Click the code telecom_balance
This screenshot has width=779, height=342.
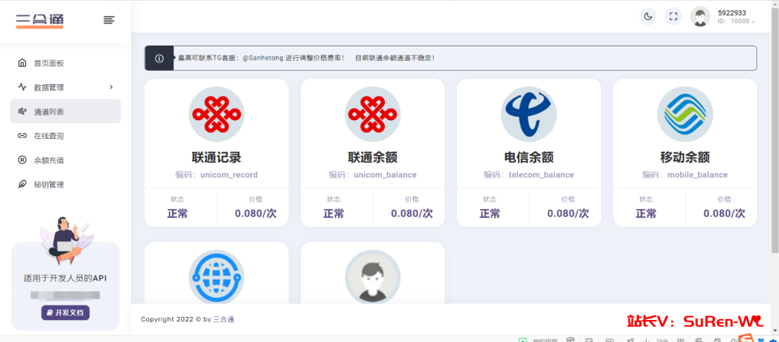coord(542,175)
